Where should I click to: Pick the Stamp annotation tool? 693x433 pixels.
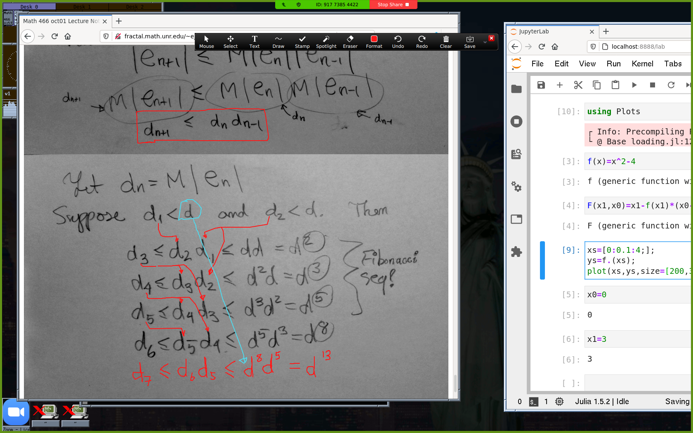click(x=302, y=42)
